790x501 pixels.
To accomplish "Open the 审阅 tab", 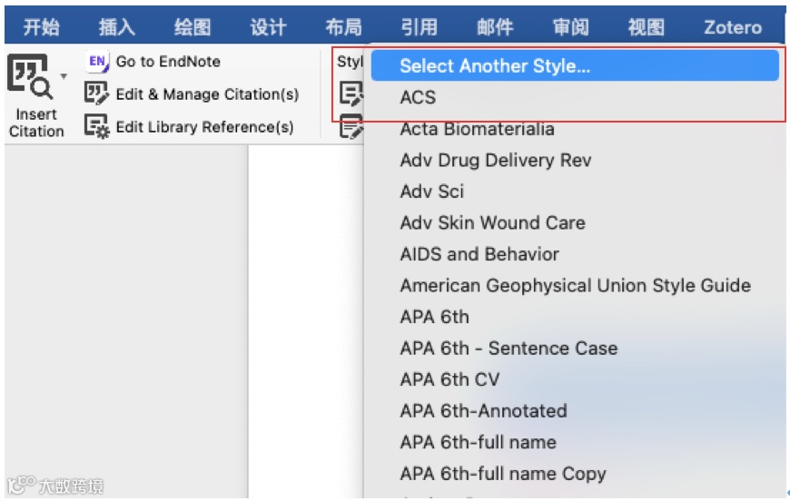I will (x=570, y=26).
